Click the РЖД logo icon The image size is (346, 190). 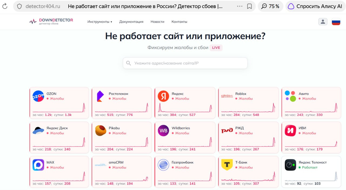(227, 131)
